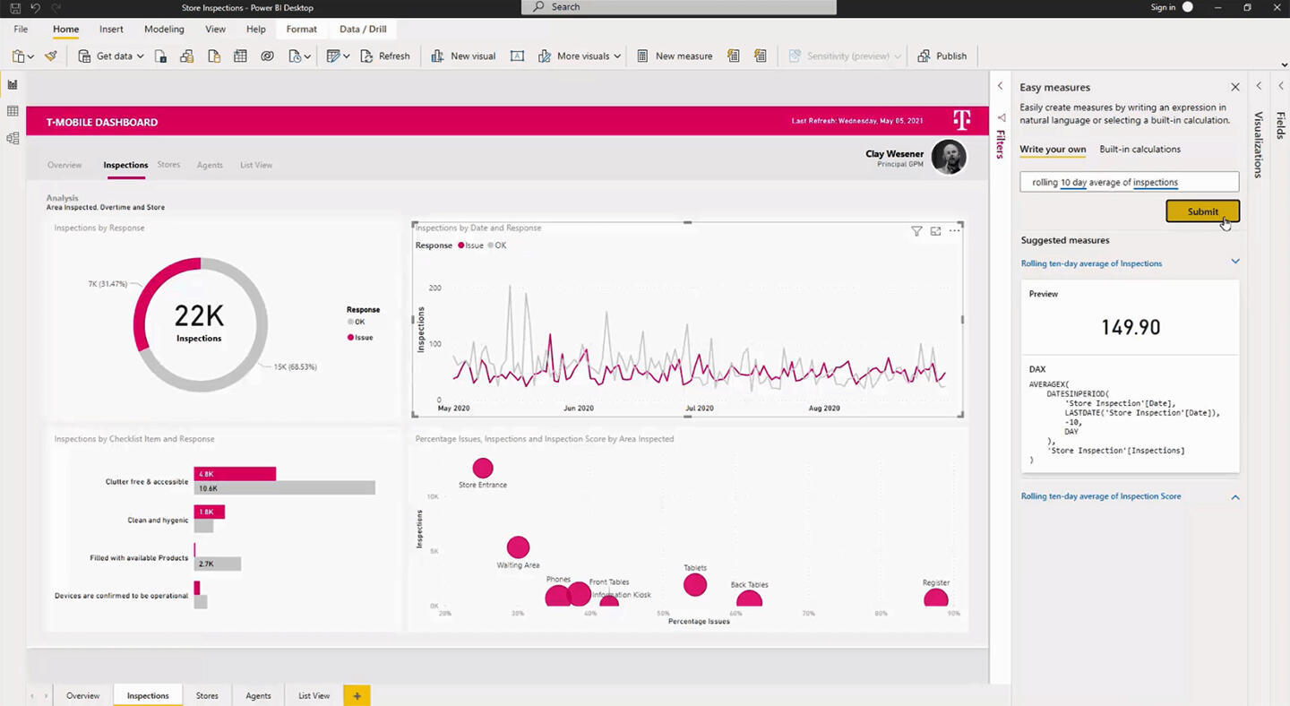
Task: Add a New visual from the ribbon
Action: (x=463, y=56)
